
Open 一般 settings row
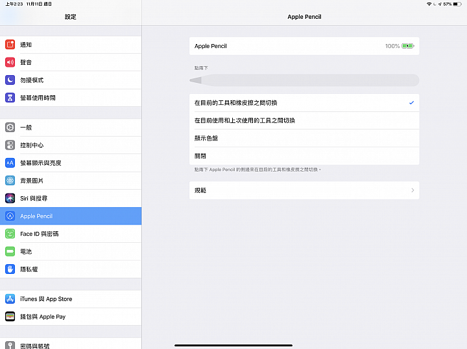pos(71,128)
